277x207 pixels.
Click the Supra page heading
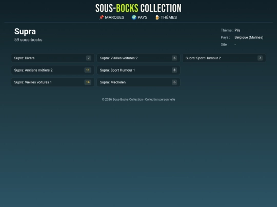pyautogui.click(x=25, y=32)
